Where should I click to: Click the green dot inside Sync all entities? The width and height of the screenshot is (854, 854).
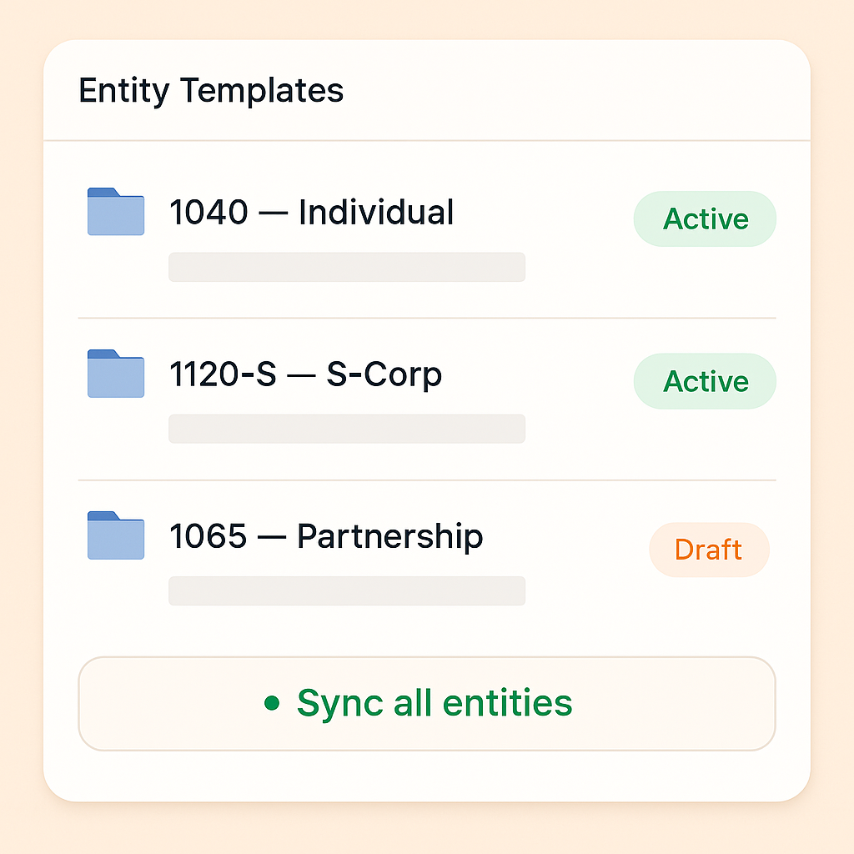(272, 704)
